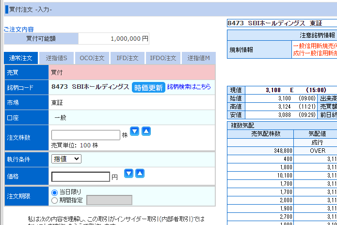Raise price with the 価格 up arrow
337x225 pixels.
tap(140, 174)
